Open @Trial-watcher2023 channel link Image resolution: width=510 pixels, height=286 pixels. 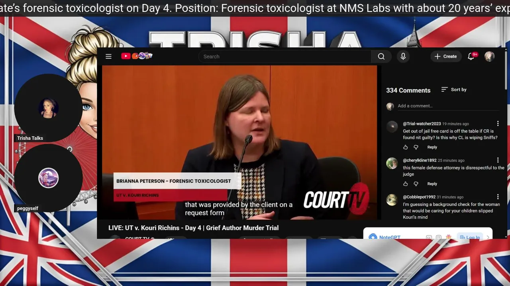422,124
